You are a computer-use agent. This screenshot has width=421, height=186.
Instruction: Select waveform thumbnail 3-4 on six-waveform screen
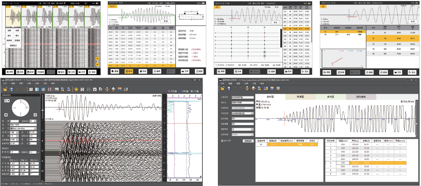point(93,16)
